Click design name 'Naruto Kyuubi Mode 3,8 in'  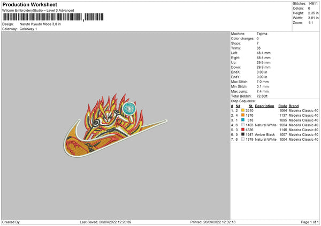point(40,24)
